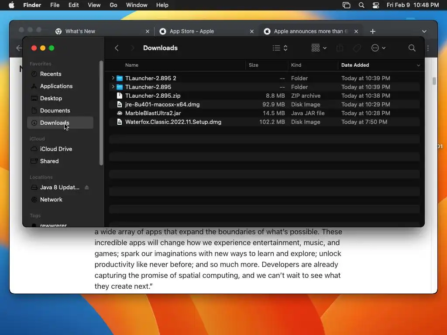Select Downloads in Finder sidebar
447x335 pixels.
60,123
